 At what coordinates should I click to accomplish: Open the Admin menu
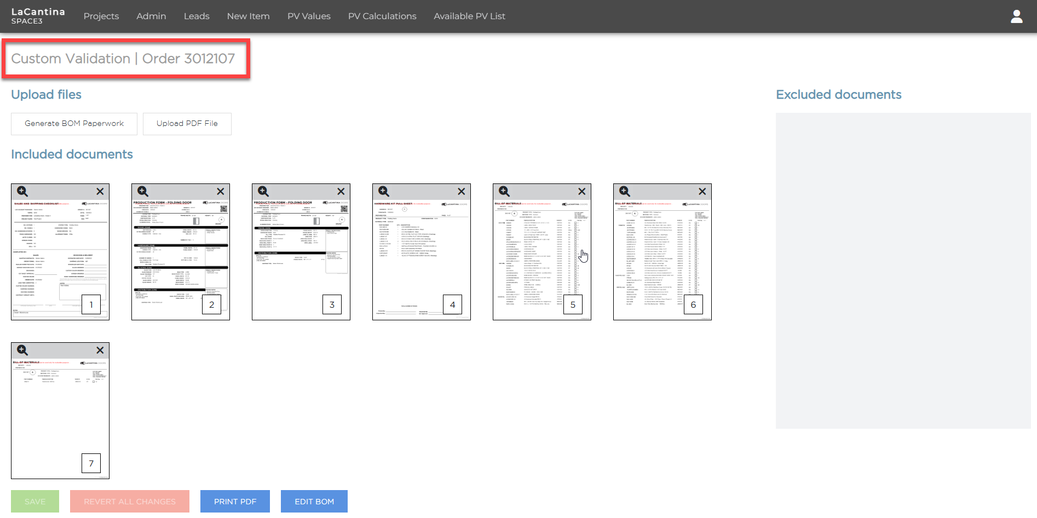coord(151,16)
